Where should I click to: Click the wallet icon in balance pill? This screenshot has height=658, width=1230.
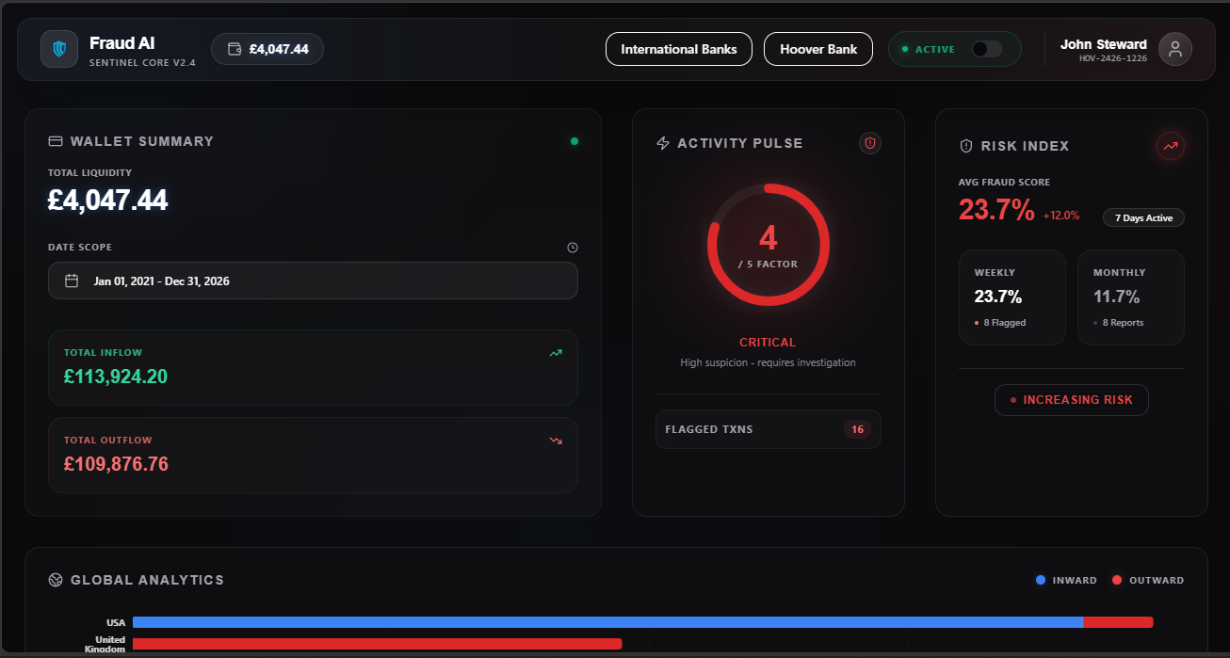[235, 49]
